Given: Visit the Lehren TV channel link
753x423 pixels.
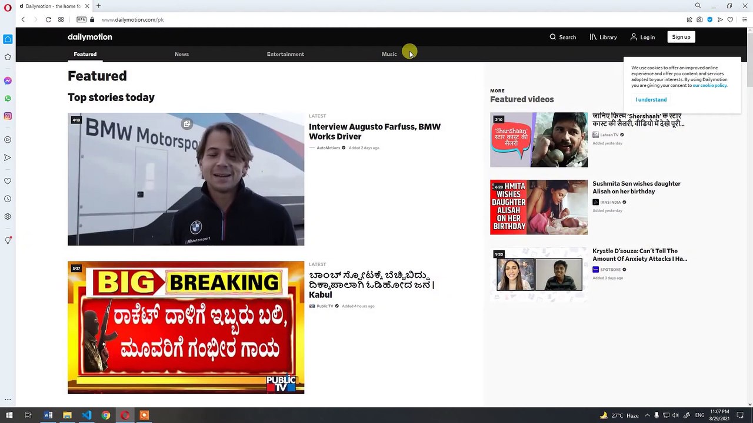Looking at the screenshot, I should (x=609, y=135).
